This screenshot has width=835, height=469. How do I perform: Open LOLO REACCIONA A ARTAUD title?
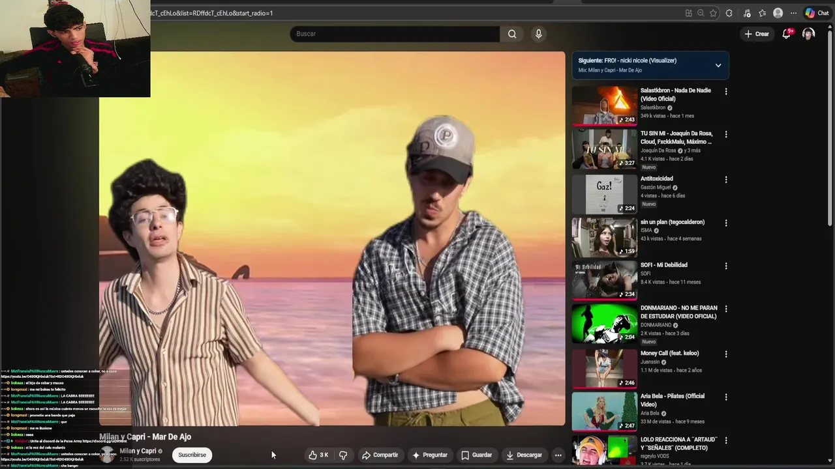pyautogui.click(x=678, y=444)
